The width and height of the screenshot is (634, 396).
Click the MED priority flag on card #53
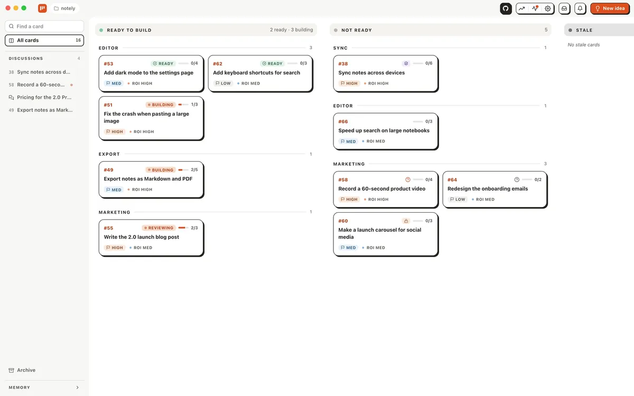(114, 83)
